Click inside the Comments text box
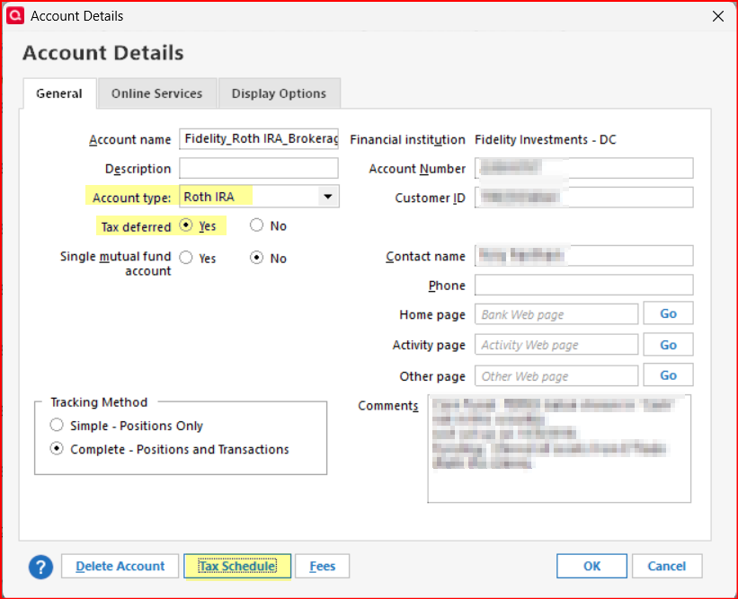 pyautogui.click(x=559, y=448)
